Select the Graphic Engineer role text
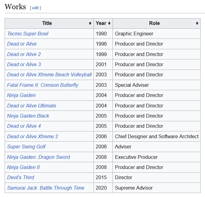This screenshot has width=205, height=197. [134, 34]
